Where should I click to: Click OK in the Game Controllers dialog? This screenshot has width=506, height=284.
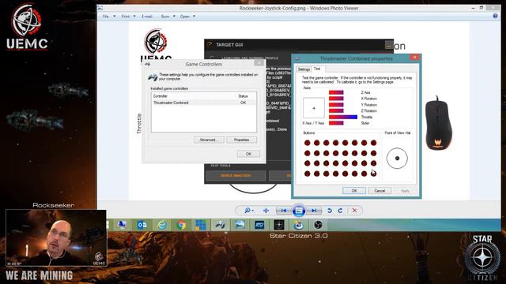coord(248,154)
